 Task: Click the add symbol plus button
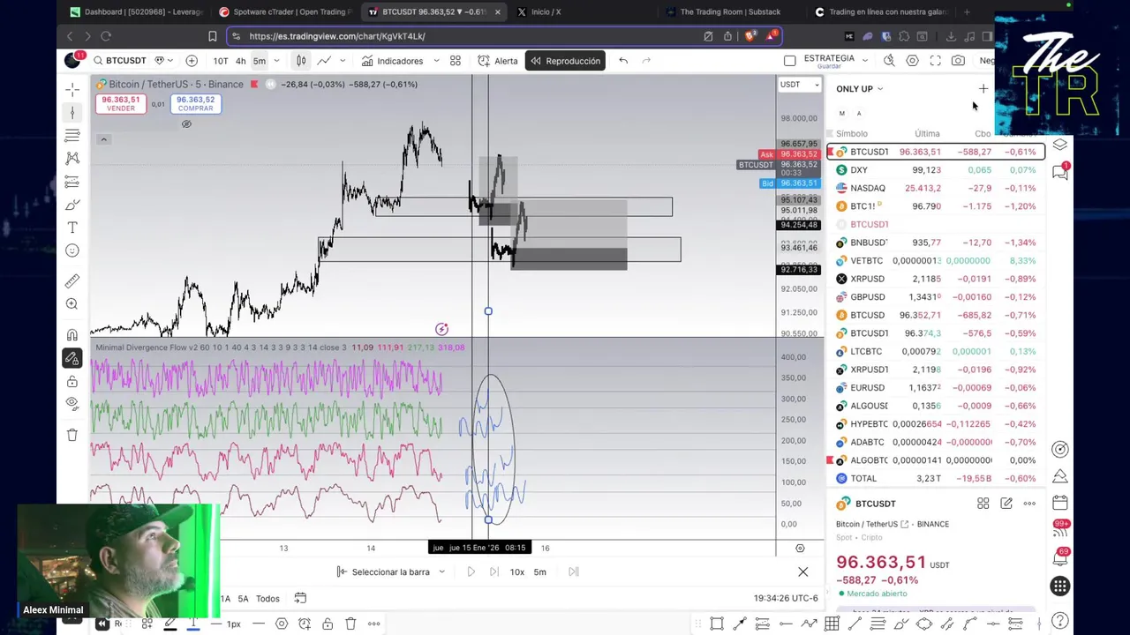[192, 61]
